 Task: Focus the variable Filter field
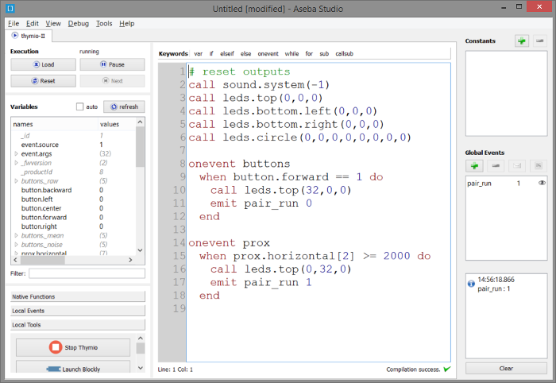click(x=87, y=273)
